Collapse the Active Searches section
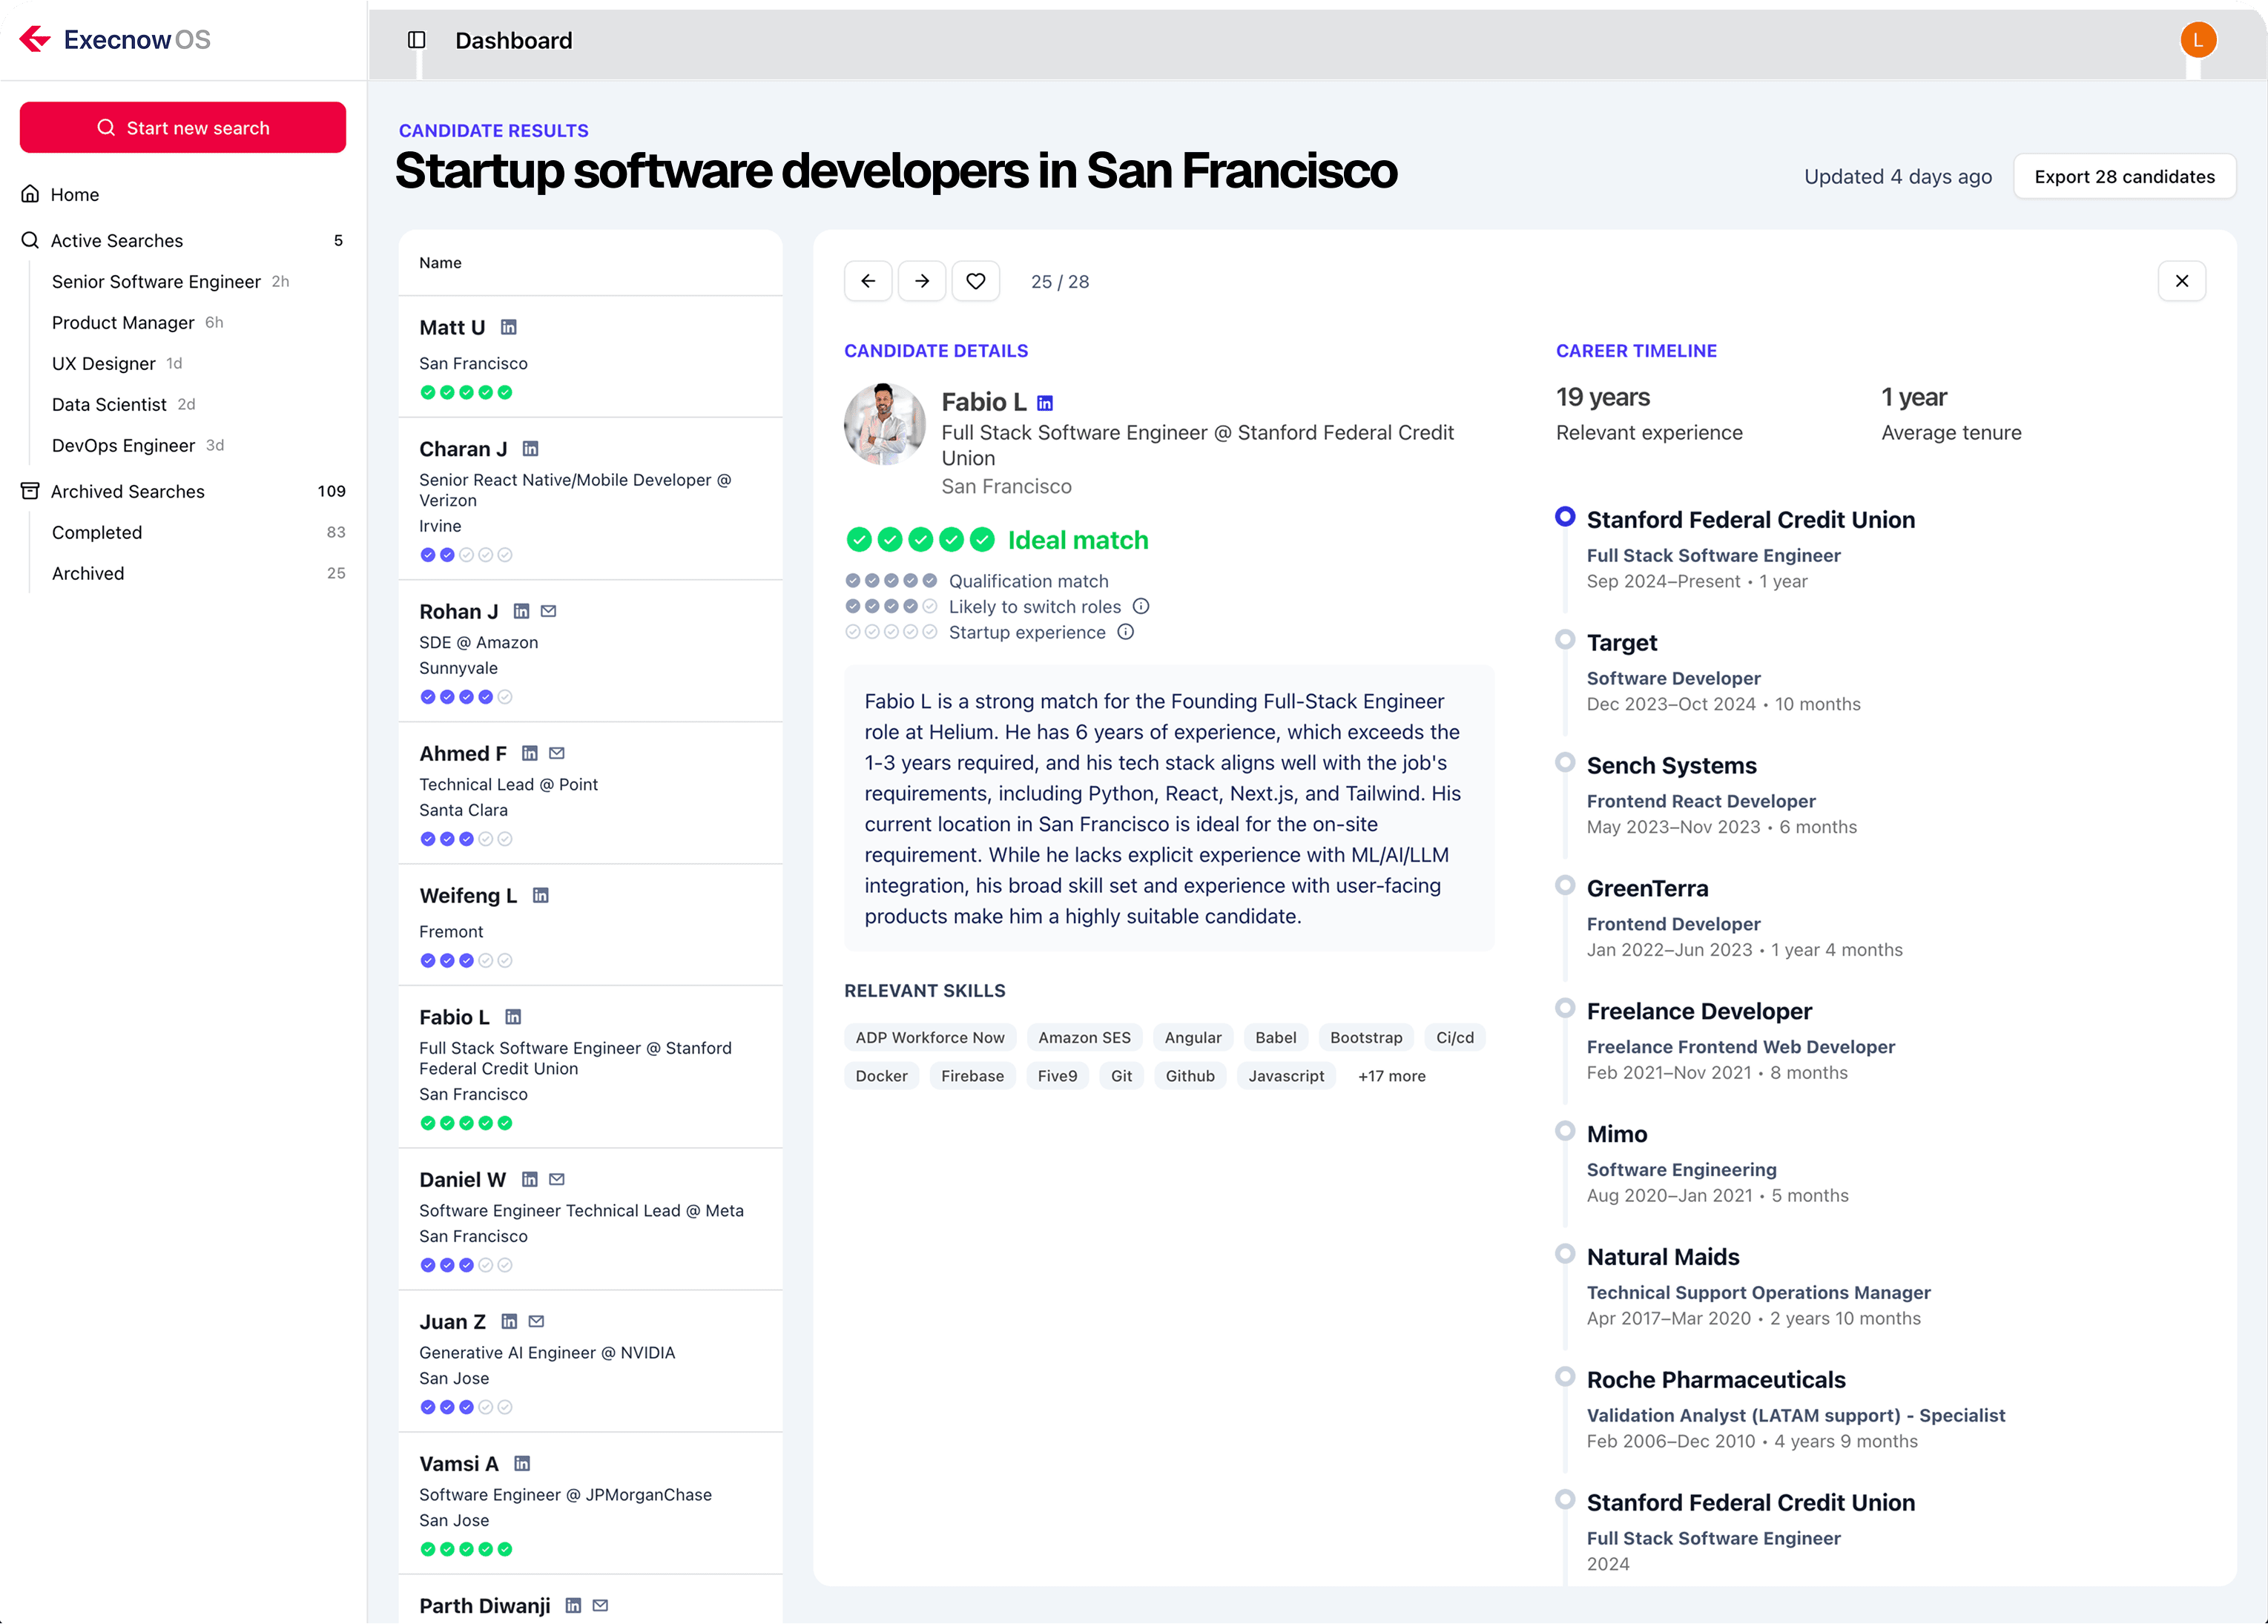This screenshot has width=2268, height=1624. click(x=117, y=240)
